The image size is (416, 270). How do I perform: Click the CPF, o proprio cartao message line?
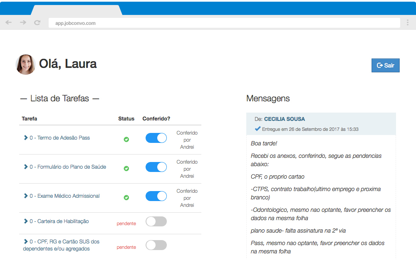pos(277,177)
